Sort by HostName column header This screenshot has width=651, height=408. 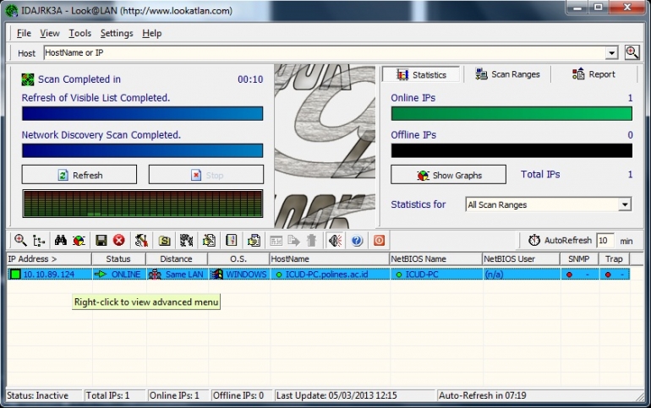point(329,258)
